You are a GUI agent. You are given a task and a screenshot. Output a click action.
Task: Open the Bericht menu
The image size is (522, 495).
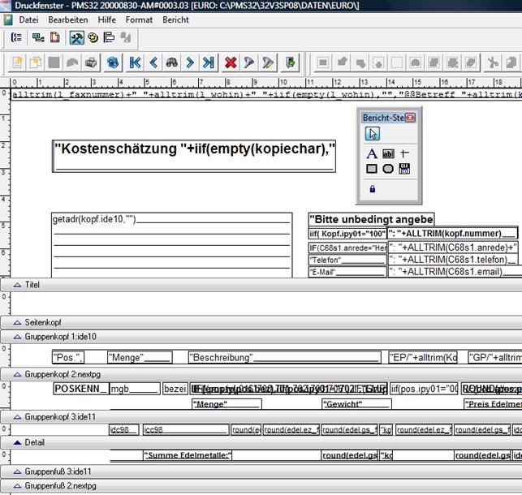176,19
